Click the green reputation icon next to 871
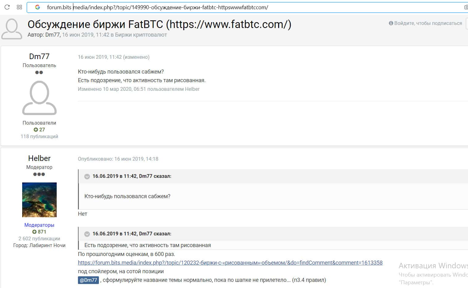The width and height of the screenshot is (468, 288). click(35, 232)
